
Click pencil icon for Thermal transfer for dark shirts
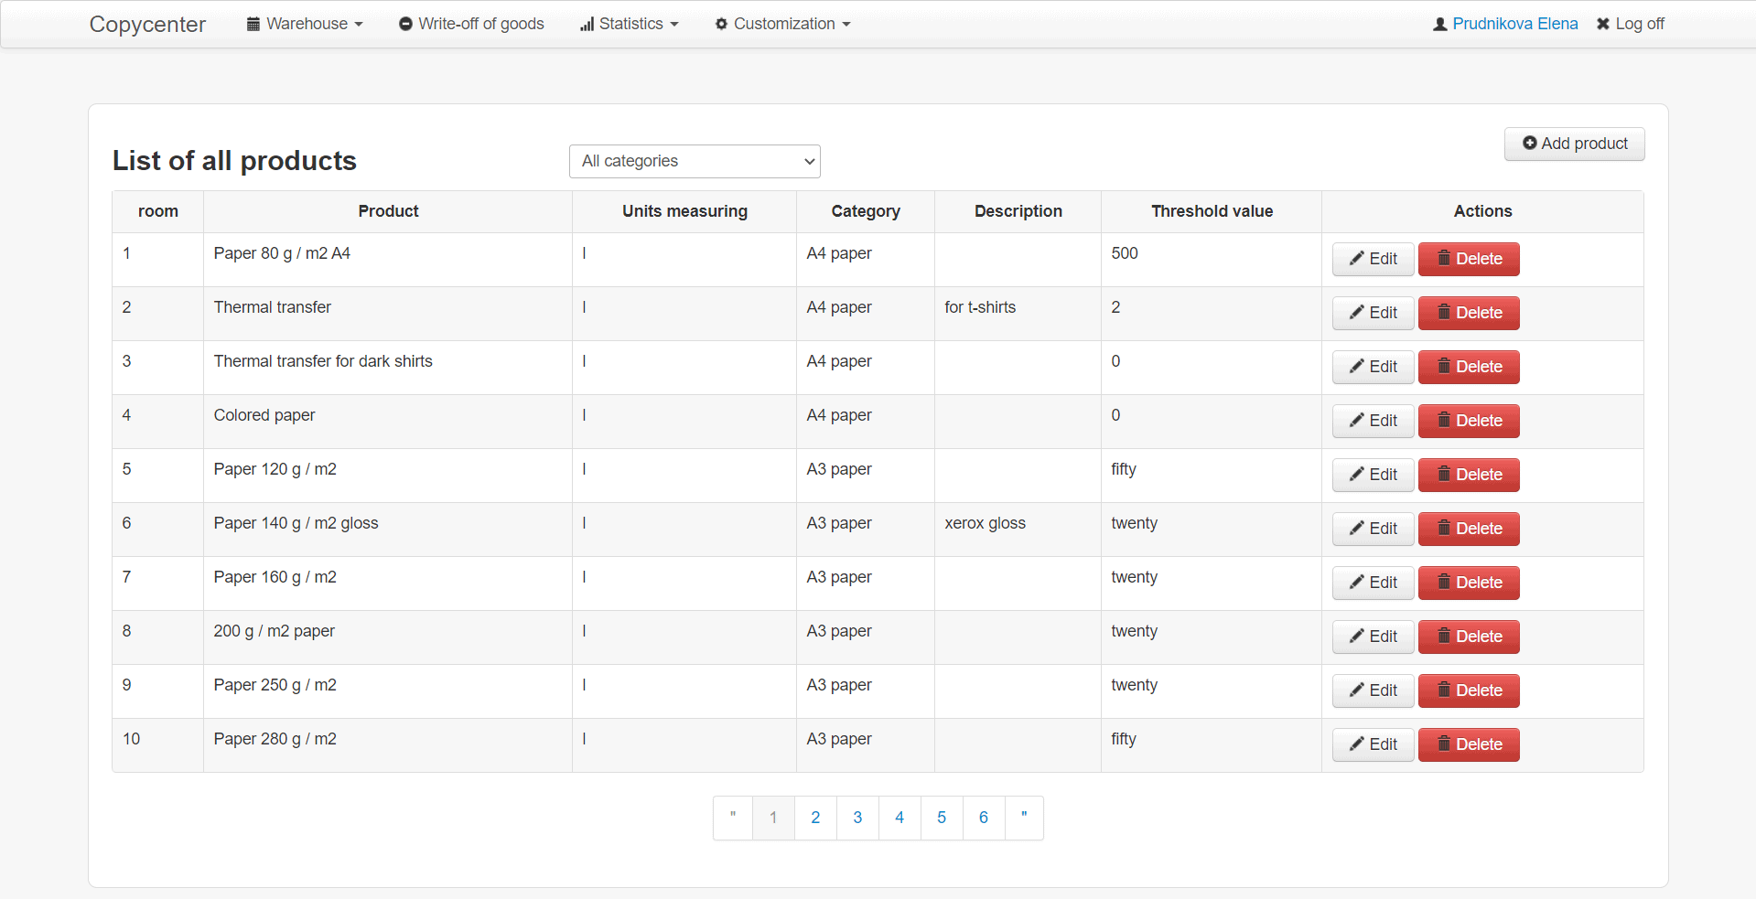click(x=1357, y=367)
